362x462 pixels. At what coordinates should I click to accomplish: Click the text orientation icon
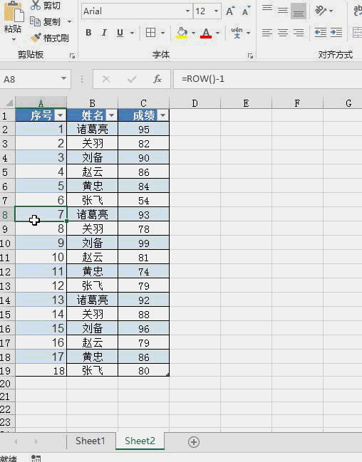[321, 11]
